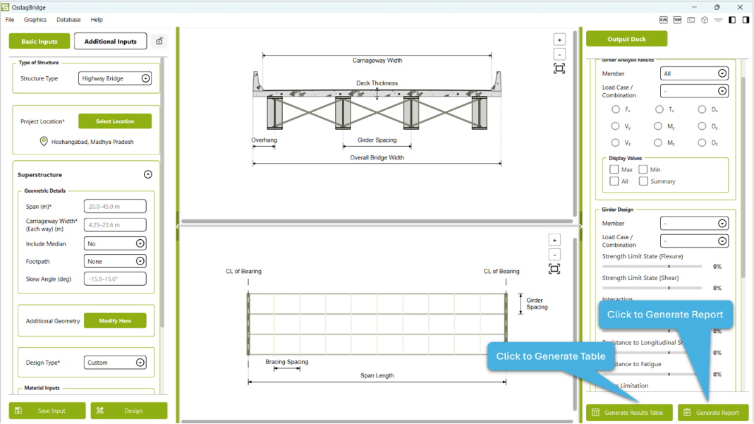Viewport: 754px width, 424px height.
Task: Click the Generate Results Table button
Action: tap(629, 413)
